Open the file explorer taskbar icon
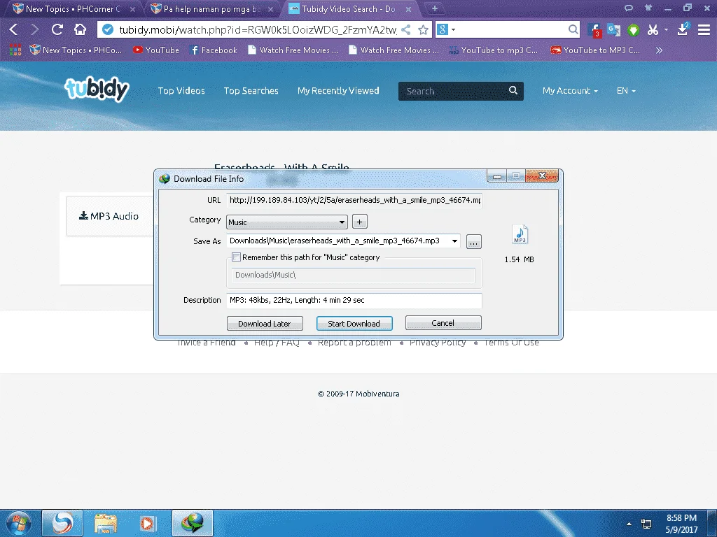 coord(106,523)
